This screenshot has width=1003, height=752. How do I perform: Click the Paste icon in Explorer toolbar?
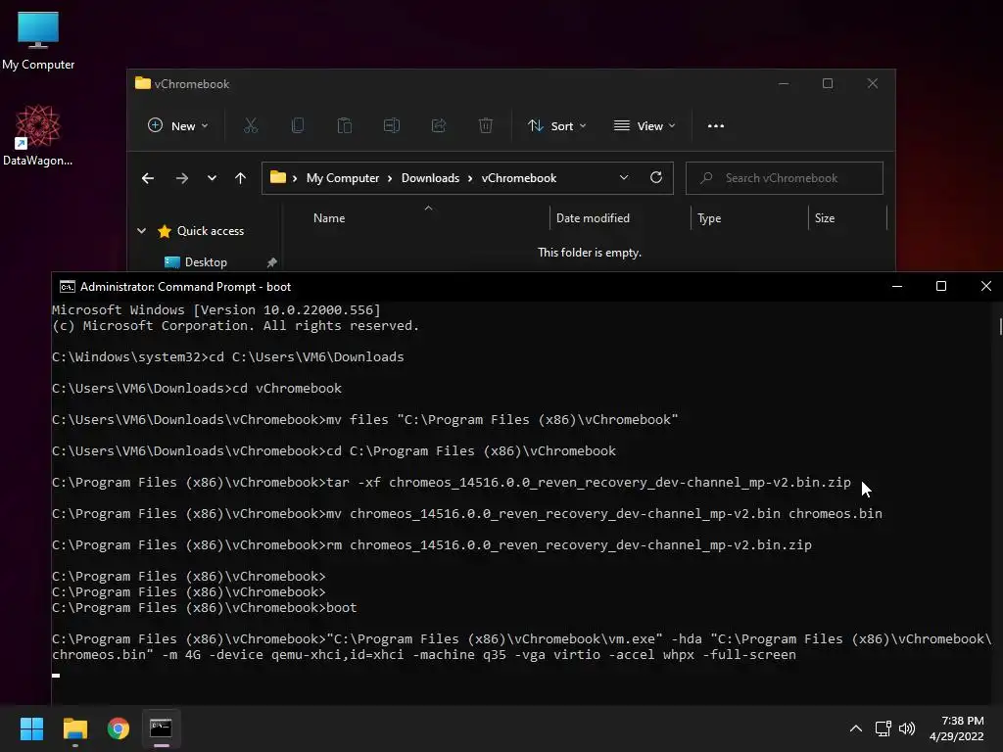coord(344,126)
